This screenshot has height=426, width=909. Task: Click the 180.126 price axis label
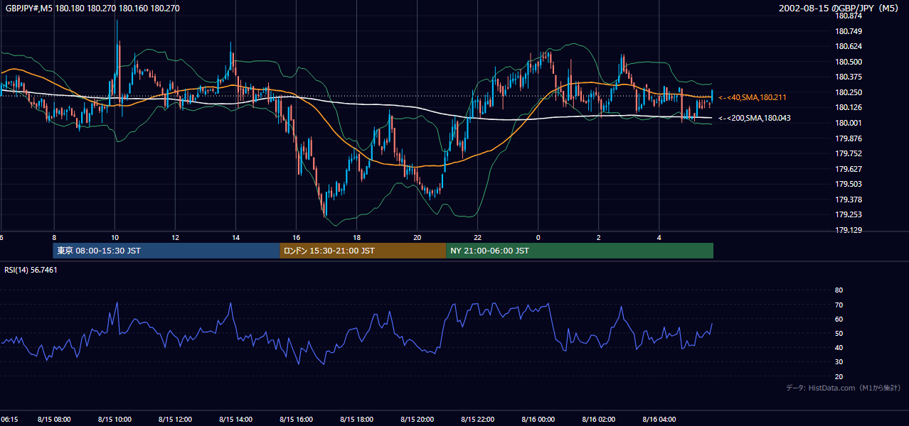point(849,107)
